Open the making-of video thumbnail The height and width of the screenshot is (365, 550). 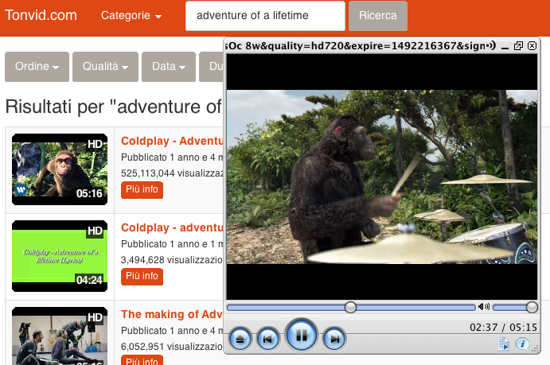[60, 336]
